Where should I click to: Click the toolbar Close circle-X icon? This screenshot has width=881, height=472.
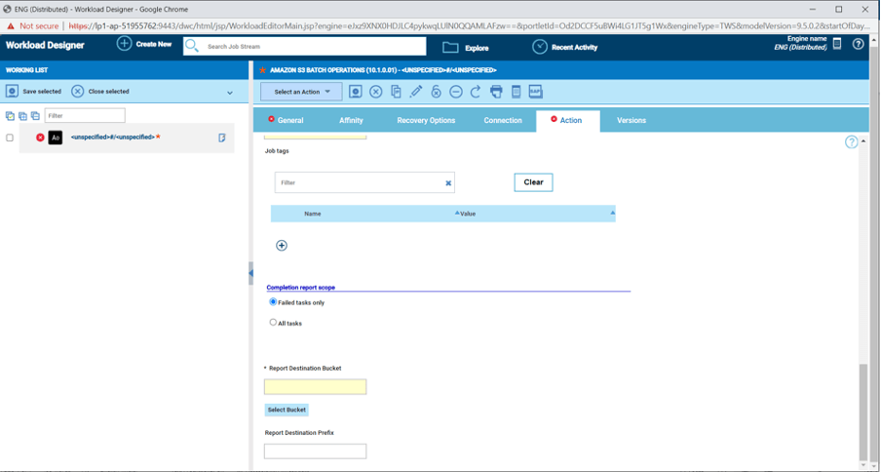click(376, 92)
